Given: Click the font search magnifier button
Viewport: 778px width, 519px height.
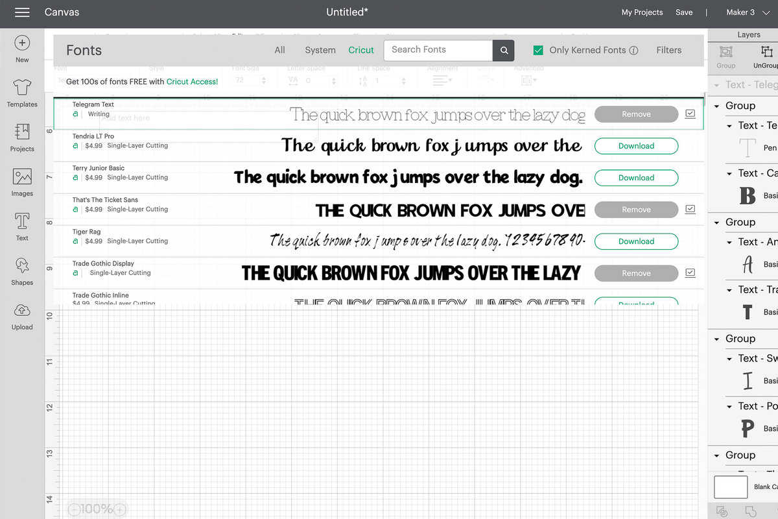Looking at the screenshot, I should [x=504, y=50].
